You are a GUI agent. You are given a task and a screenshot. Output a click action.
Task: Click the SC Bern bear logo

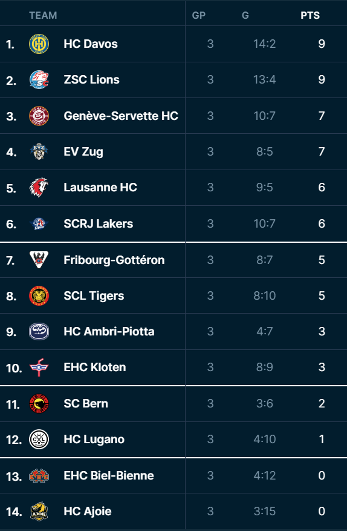(x=39, y=403)
